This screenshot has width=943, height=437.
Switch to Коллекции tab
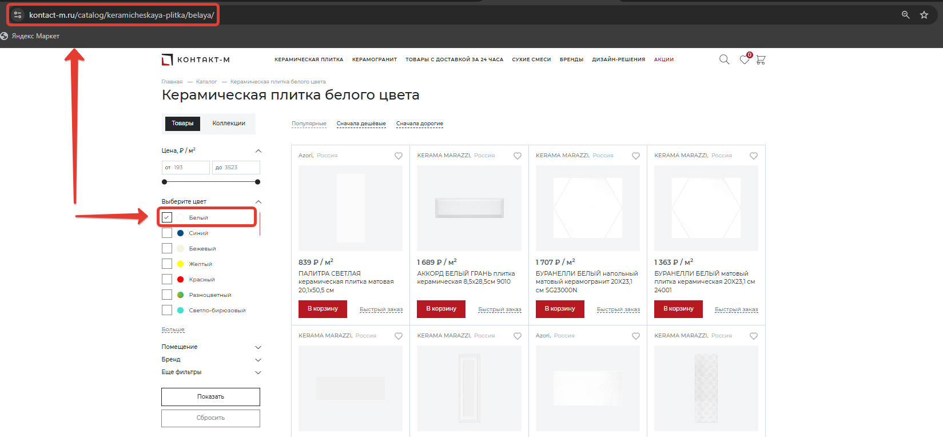point(229,124)
